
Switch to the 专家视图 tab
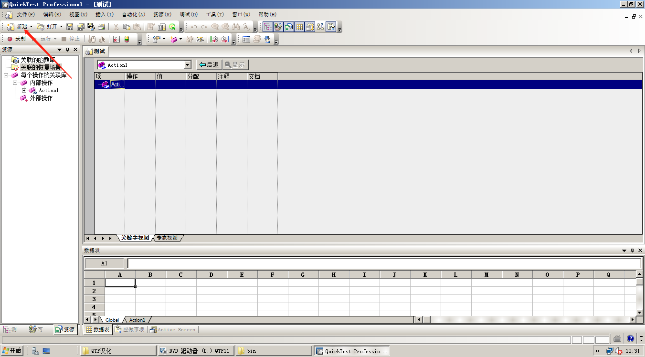168,238
